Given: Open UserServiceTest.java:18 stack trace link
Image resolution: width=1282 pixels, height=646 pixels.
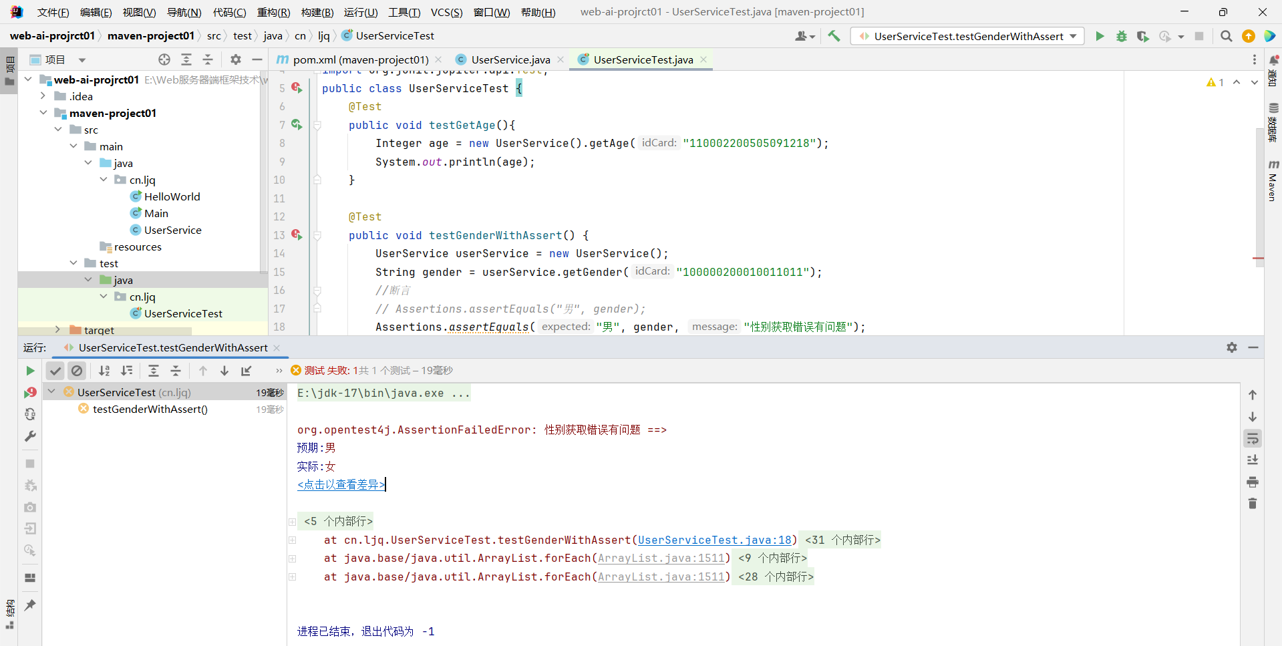Looking at the screenshot, I should coord(714,540).
